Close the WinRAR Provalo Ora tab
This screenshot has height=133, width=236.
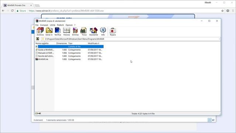click(x=31, y=5)
